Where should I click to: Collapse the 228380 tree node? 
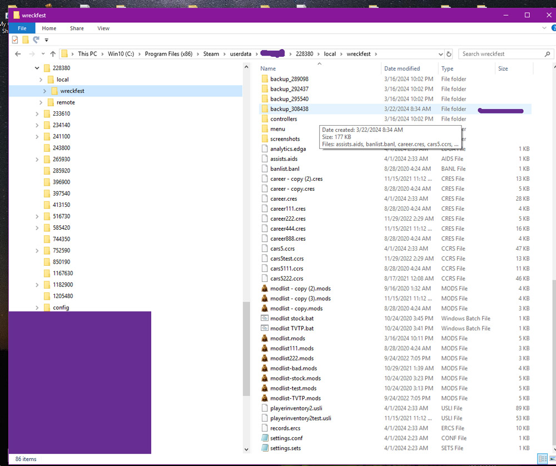click(37, 68)
